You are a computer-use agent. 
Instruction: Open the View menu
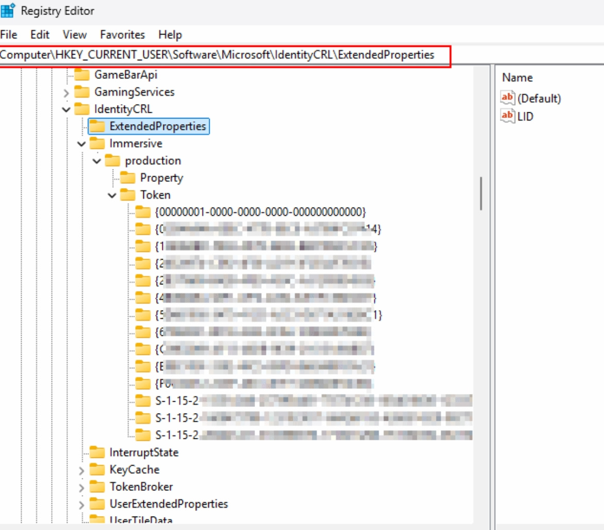click(75, 35)
